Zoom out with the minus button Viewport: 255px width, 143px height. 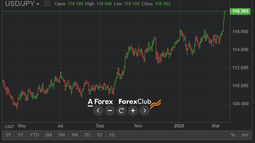click(x=110, y=111)
